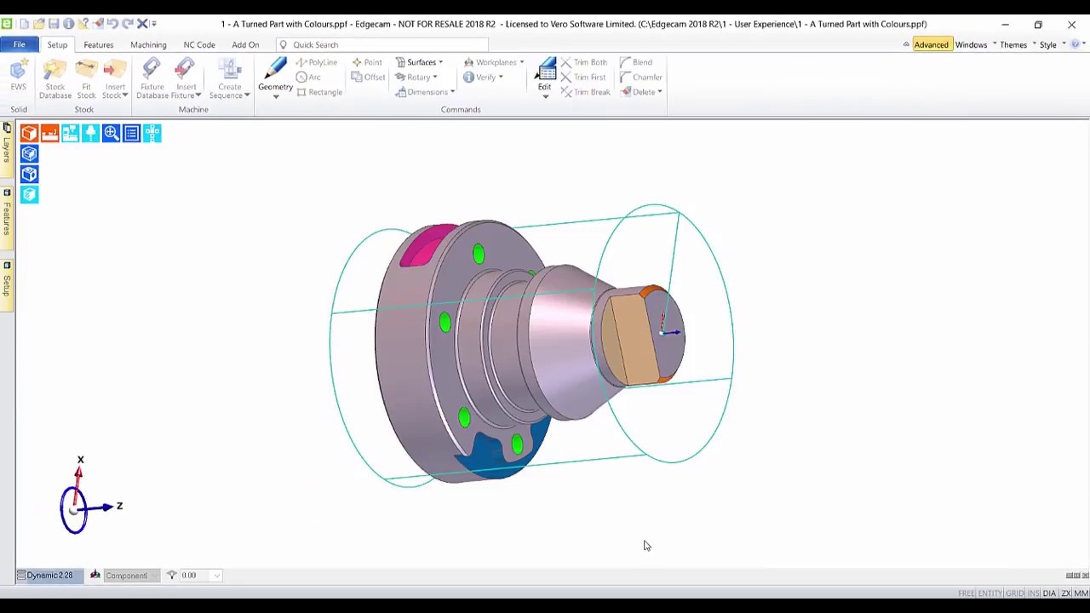
Task: Toggle the DIA status indicator
Action: [x=1049, y=593]
